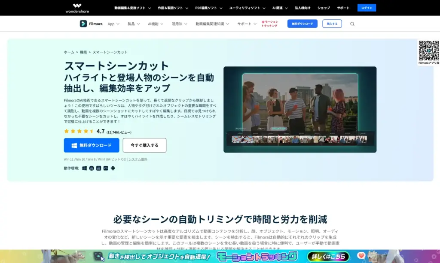Viewport: 440px width, 263px height.
Task: Click the Filmoraアプリ版 label
Action: (428, 63)
